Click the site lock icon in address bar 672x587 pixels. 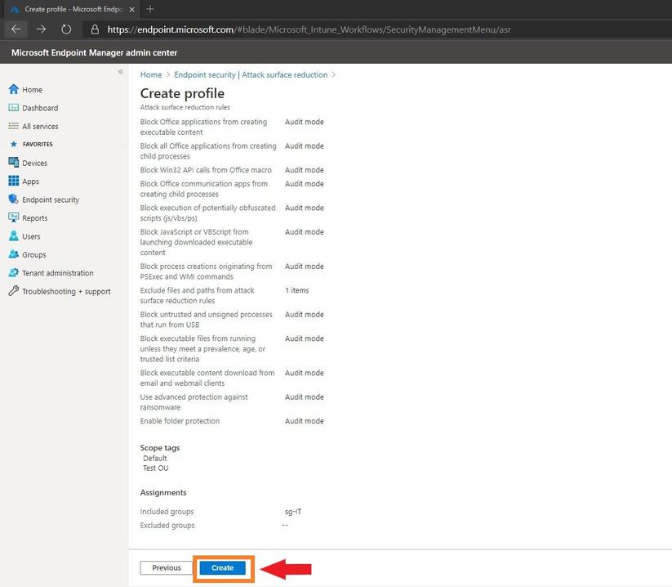coord(96,29)
